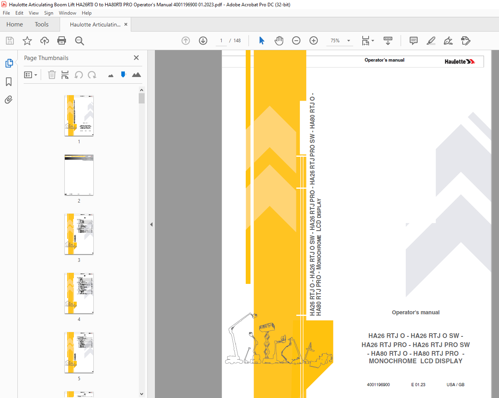Close the Haulotte document tab
The width and height of the screenshot is (499, 398).
pos(126,24)
